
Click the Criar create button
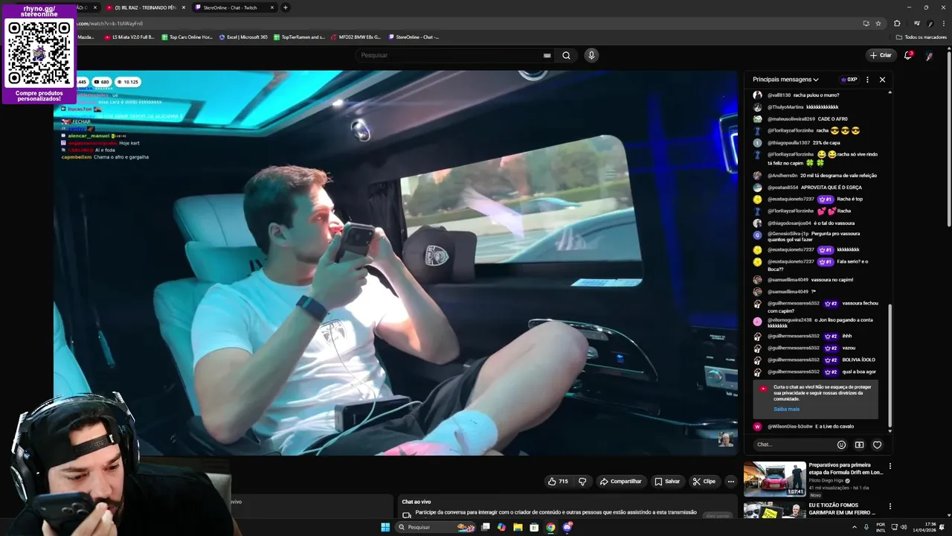coord(881,55)
